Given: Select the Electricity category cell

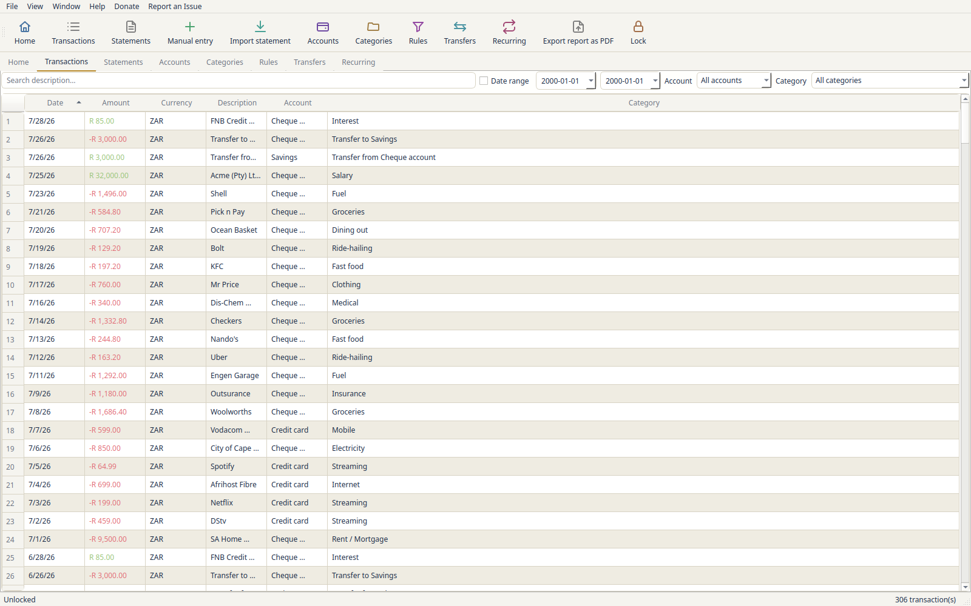Looking at the screenshot, I should click(644, 448).
